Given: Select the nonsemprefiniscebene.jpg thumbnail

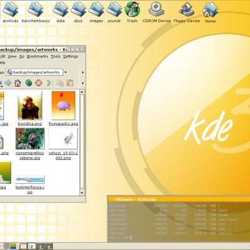Looking at the screenshot, I should 30,139.
